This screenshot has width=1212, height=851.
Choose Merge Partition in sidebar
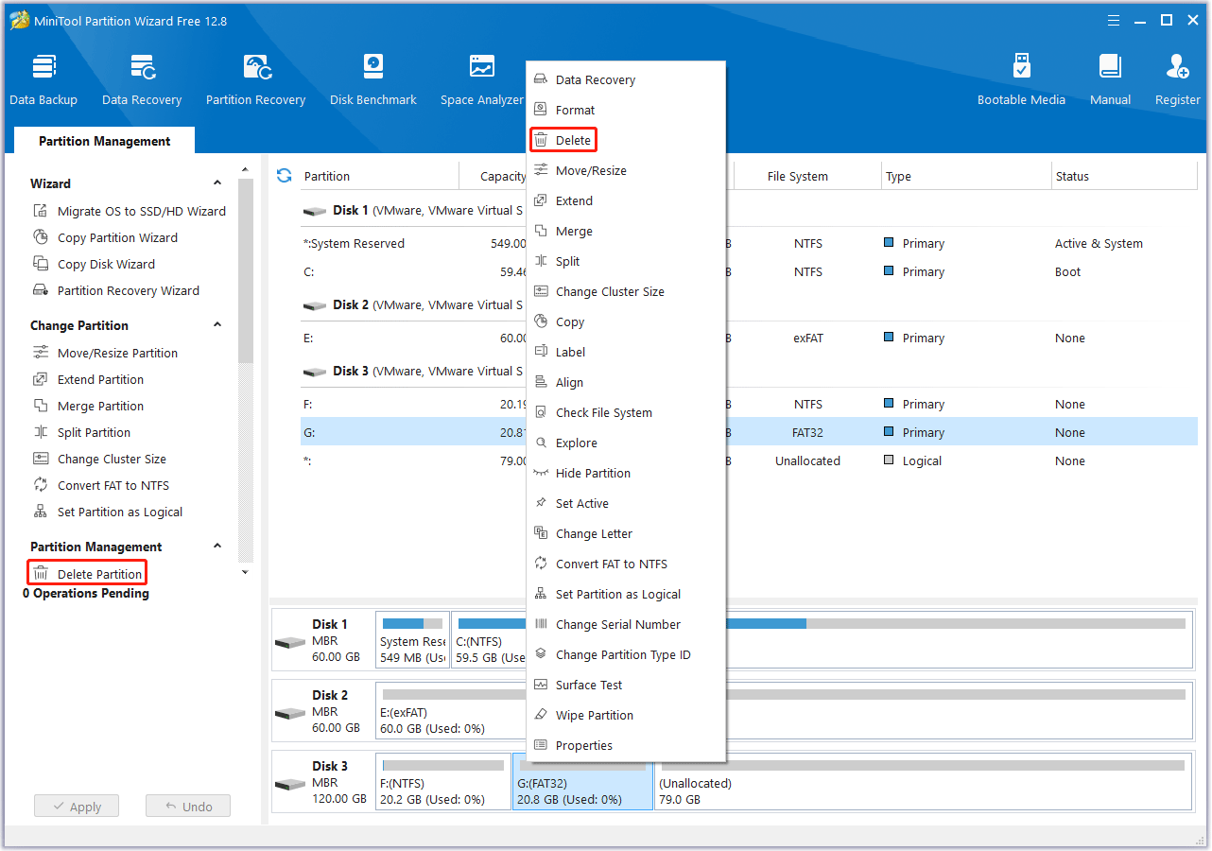click(88, 406)
